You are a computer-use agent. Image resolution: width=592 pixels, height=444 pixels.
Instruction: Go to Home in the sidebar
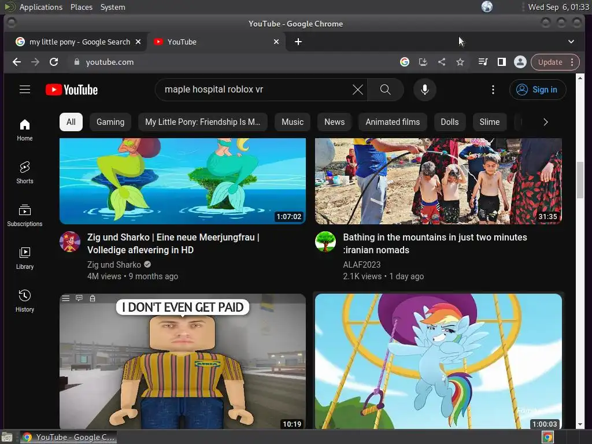pyautogui.click(x=24, y=130)
